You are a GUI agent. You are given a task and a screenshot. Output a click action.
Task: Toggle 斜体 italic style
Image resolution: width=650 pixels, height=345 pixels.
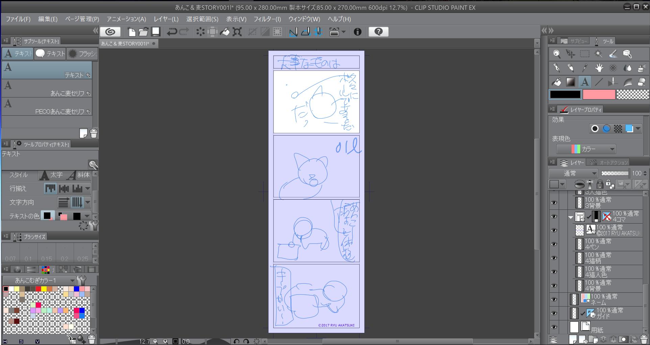coord(78,175)
